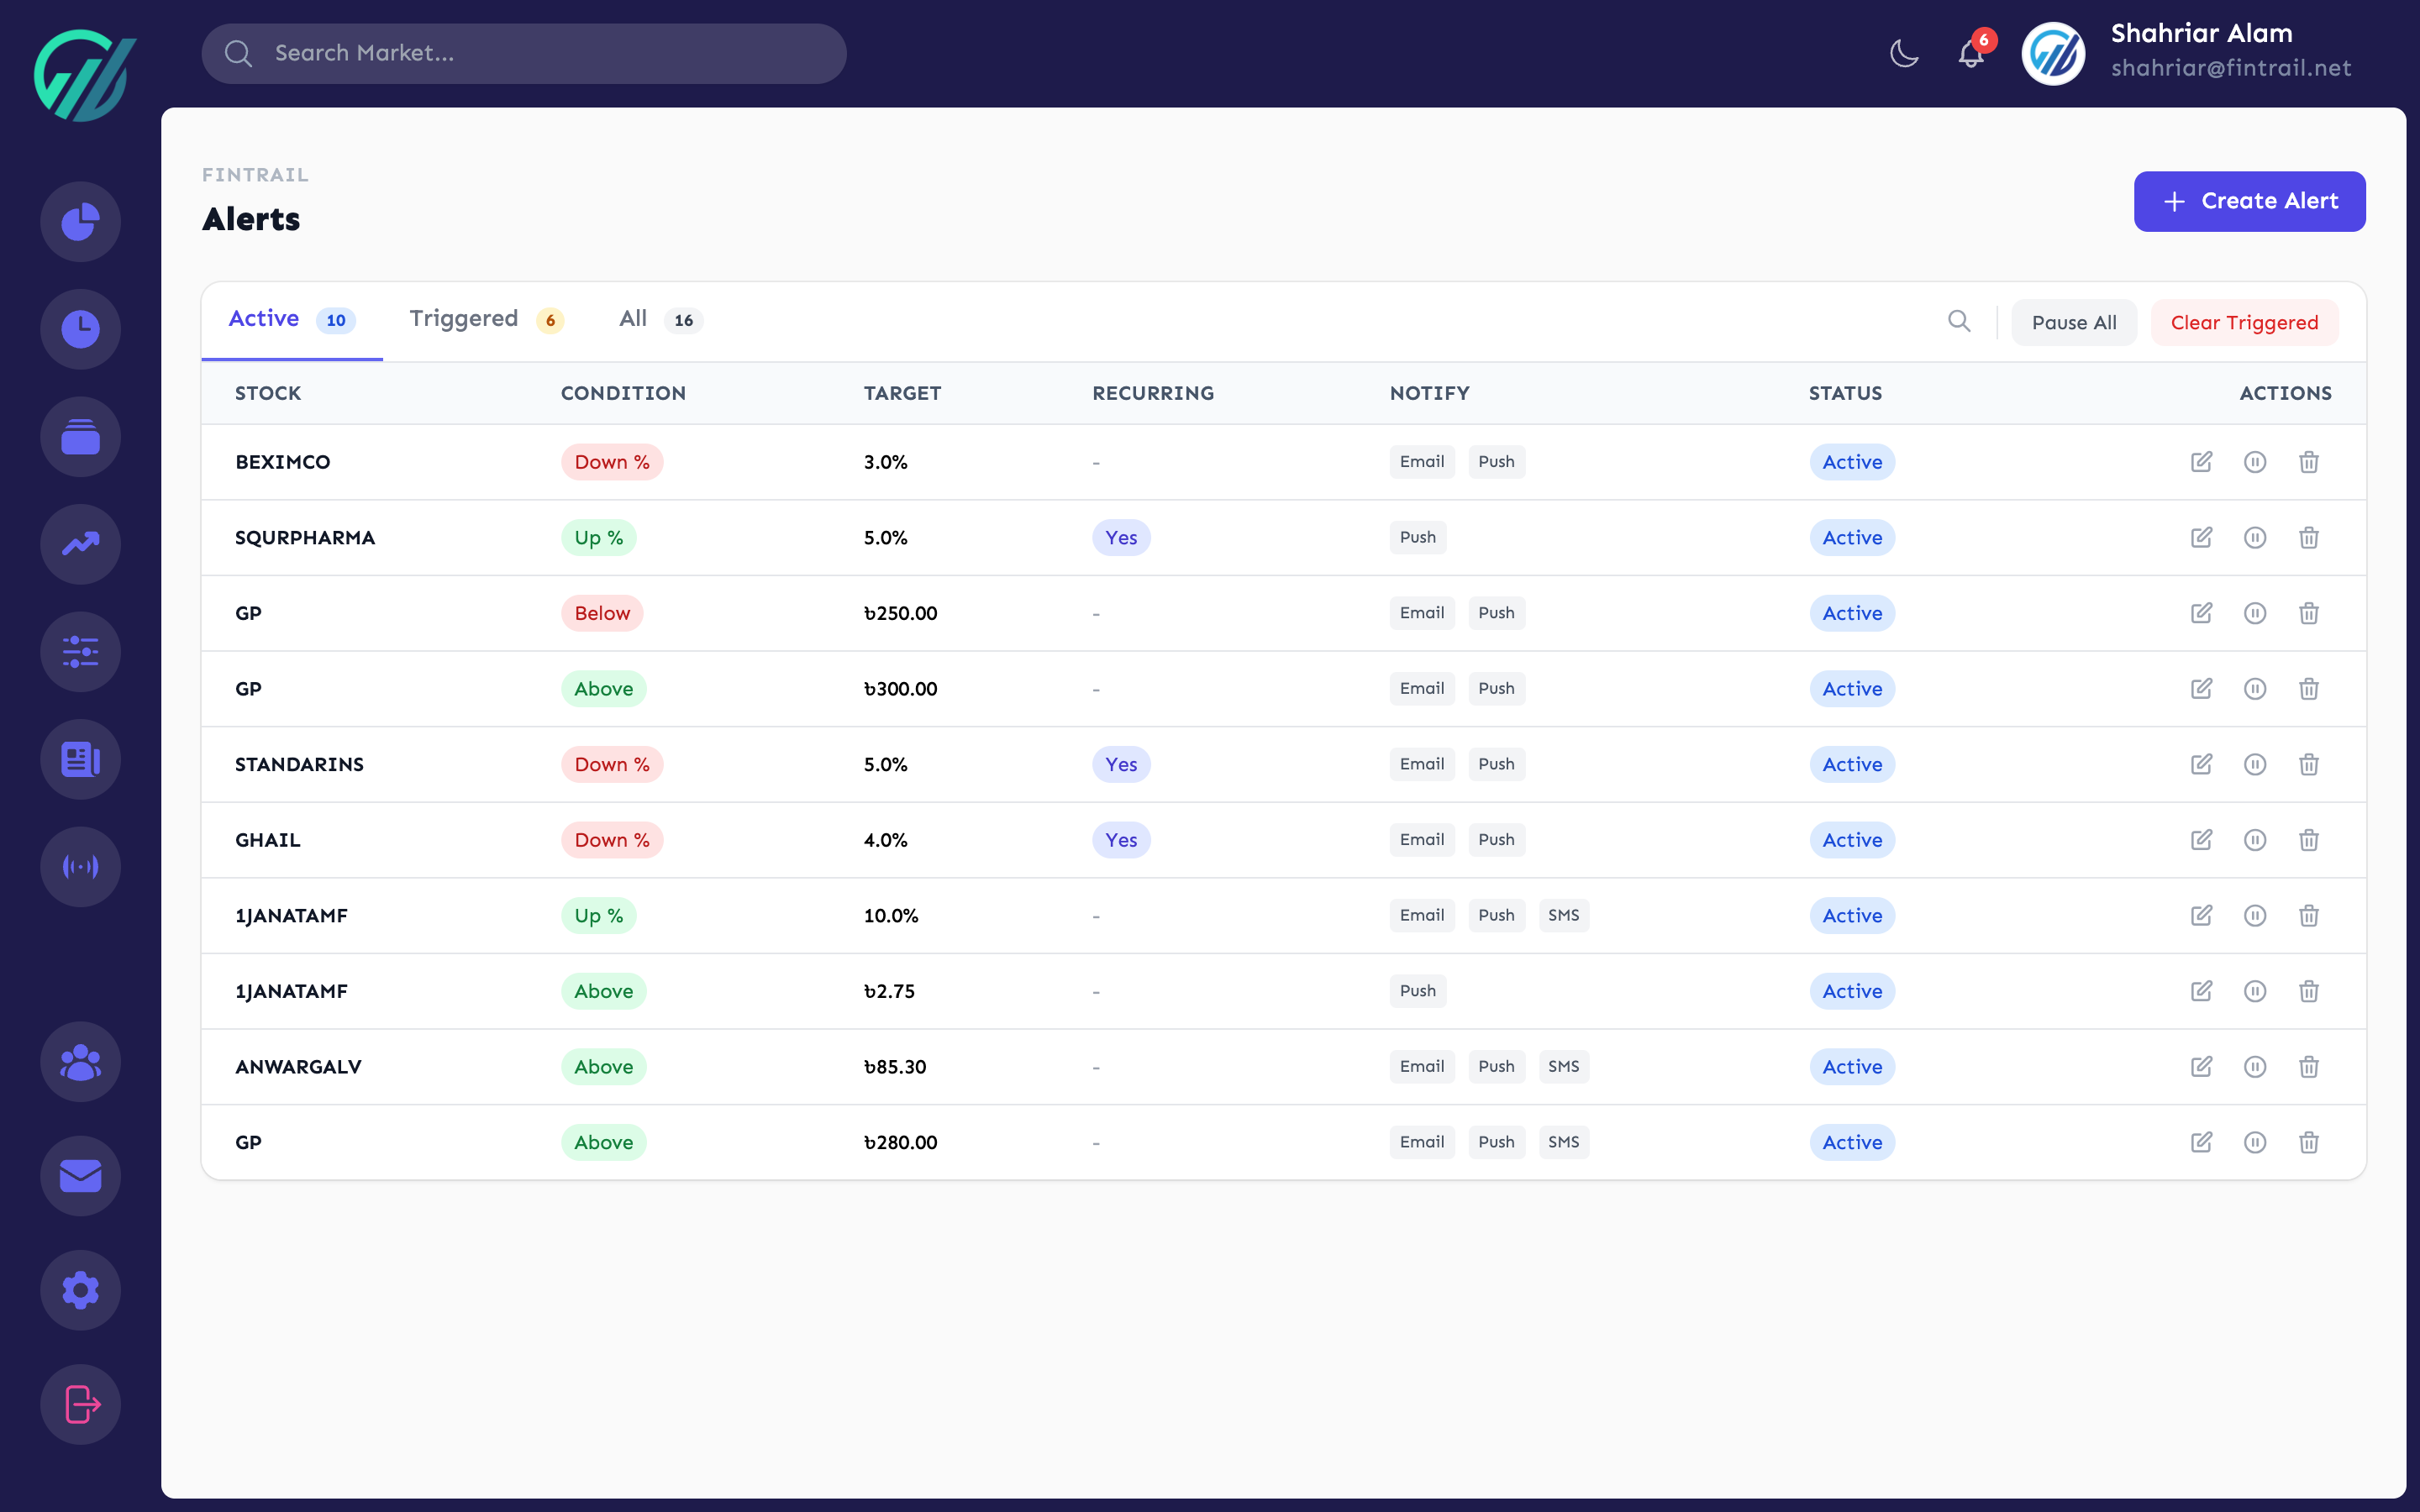Open the dashboard pie chart icon in sidebar
This screenshot has width=2420, height=1512.
point(80,222)
